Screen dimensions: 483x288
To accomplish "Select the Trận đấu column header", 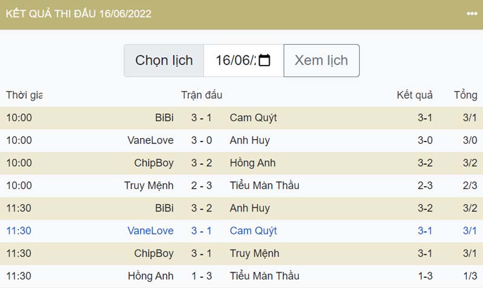I will pyautogui.click(x=202, y=95).
